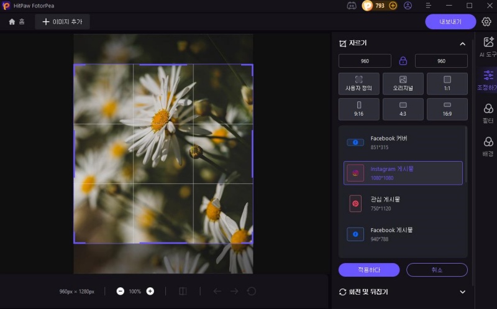Image resolution: width=497 pixels, height=309 pixels.
Task: Zoom out with minus icon
Action: [120, 291]
